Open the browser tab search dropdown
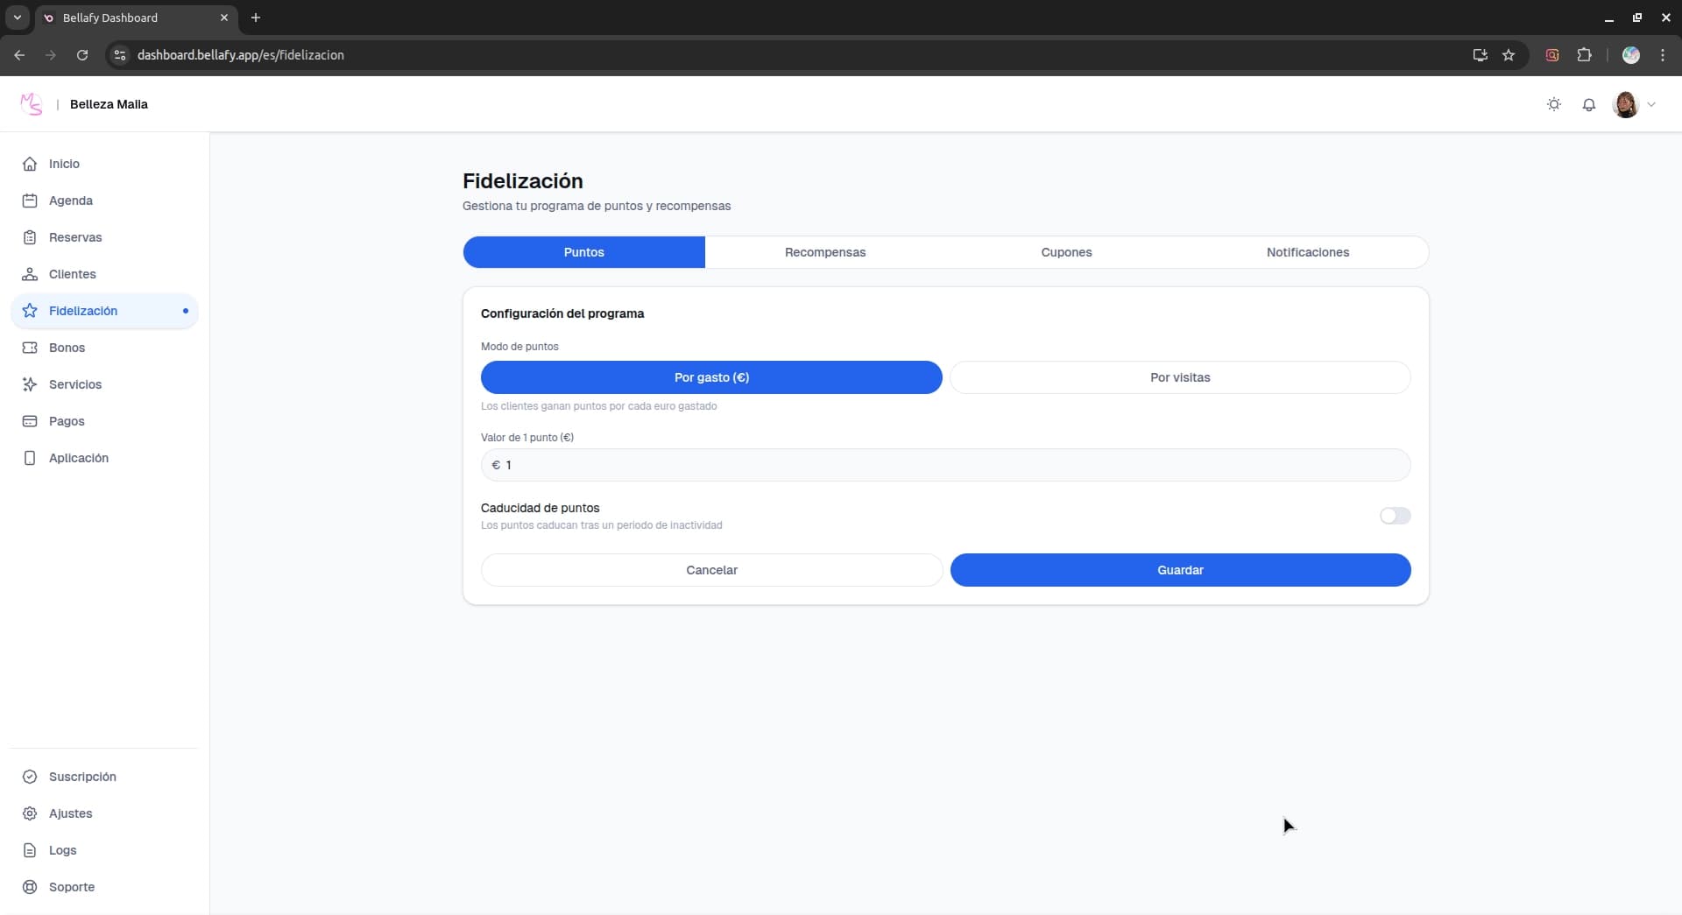 [x=17, y=18]
